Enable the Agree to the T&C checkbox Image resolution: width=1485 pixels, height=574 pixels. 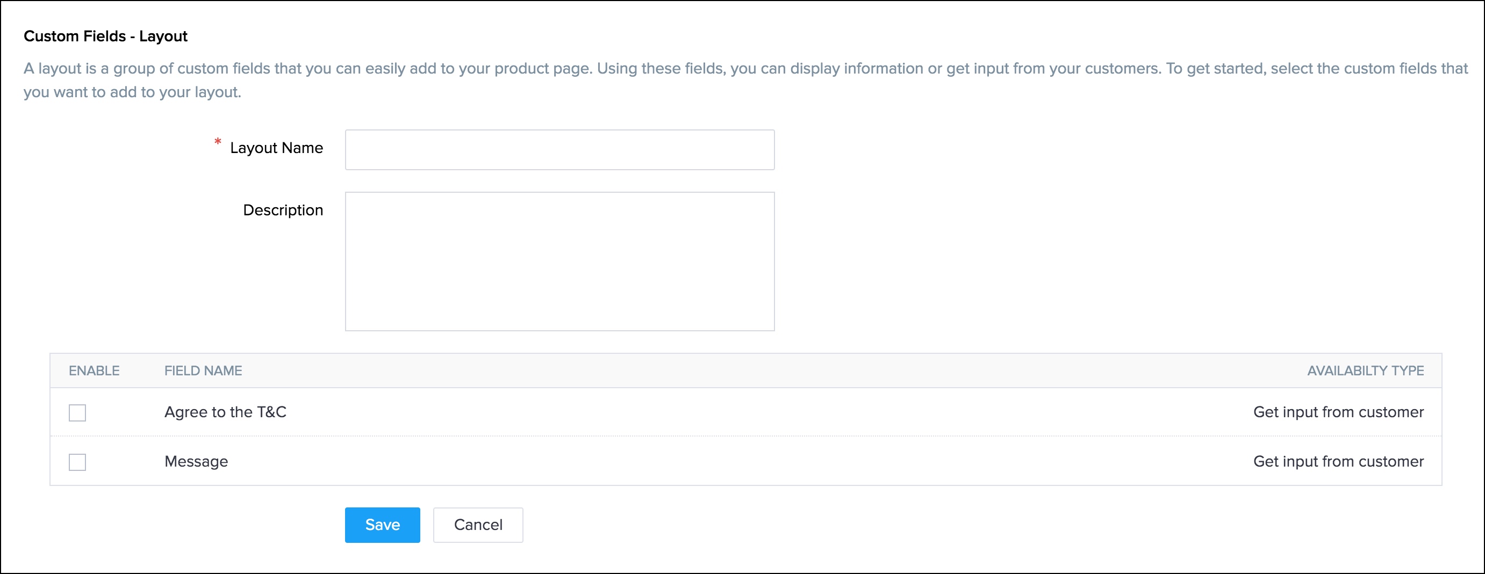tap(77, 413)
